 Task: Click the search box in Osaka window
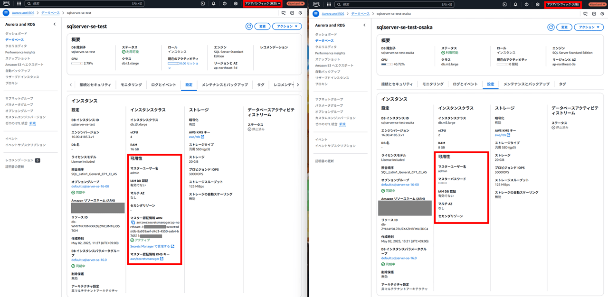[x=395, y=4]
